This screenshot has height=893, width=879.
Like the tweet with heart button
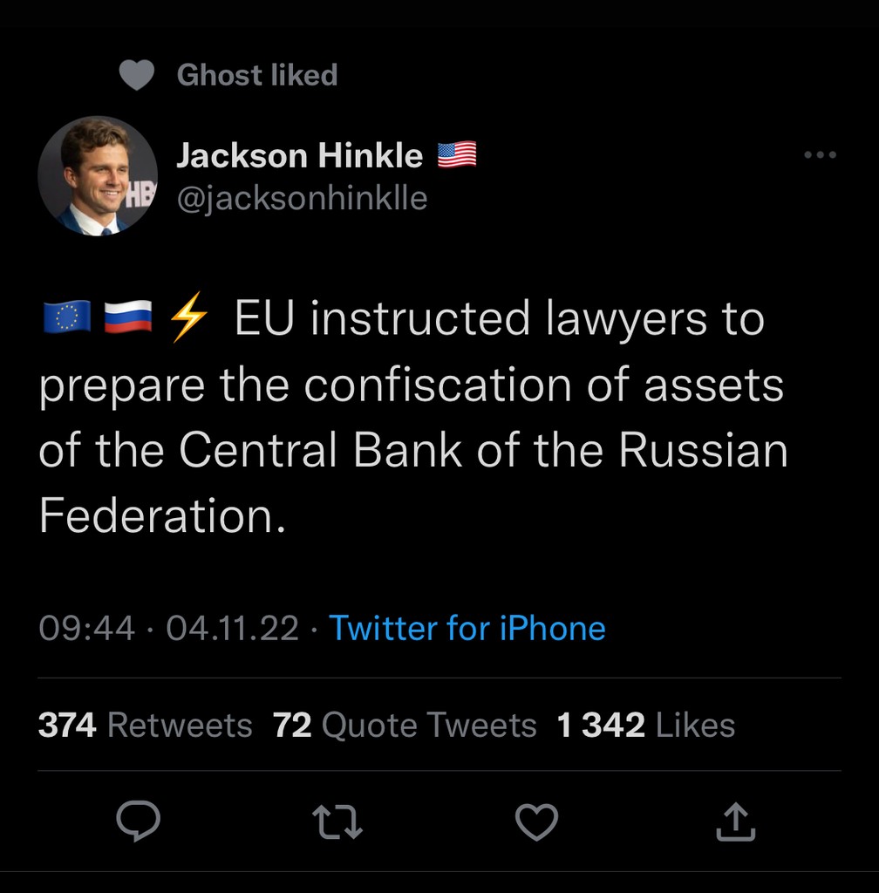click(536, 821)
